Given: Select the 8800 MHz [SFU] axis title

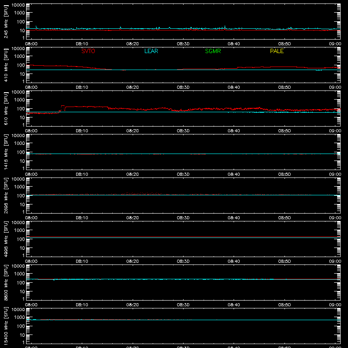Looking at the screenshot, I should (x=6, y=282).
